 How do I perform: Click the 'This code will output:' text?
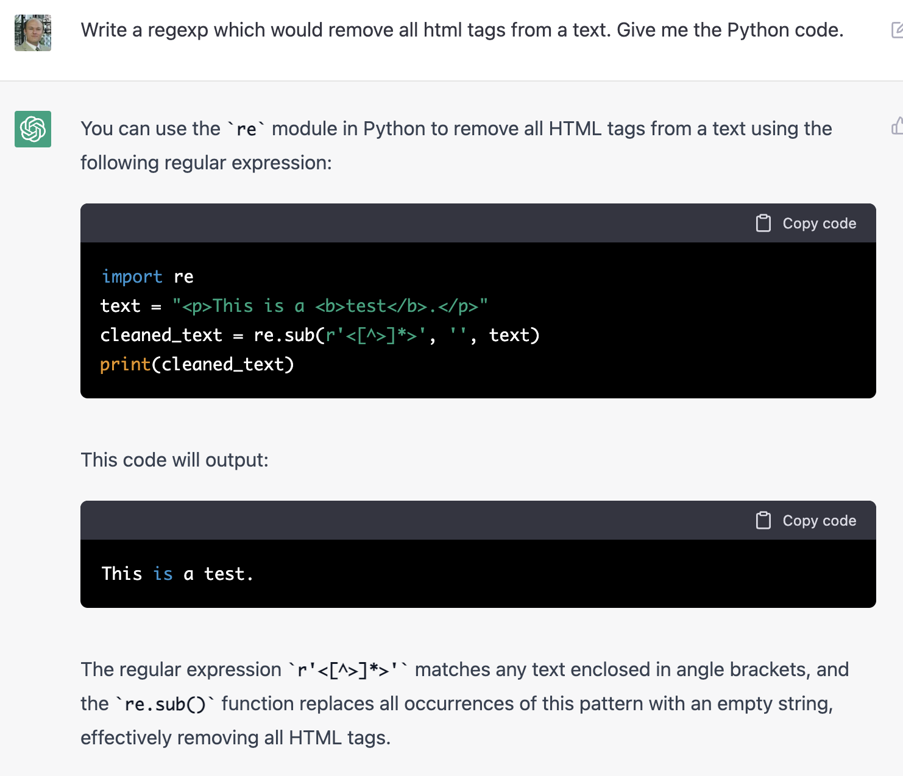click(174, 460)
